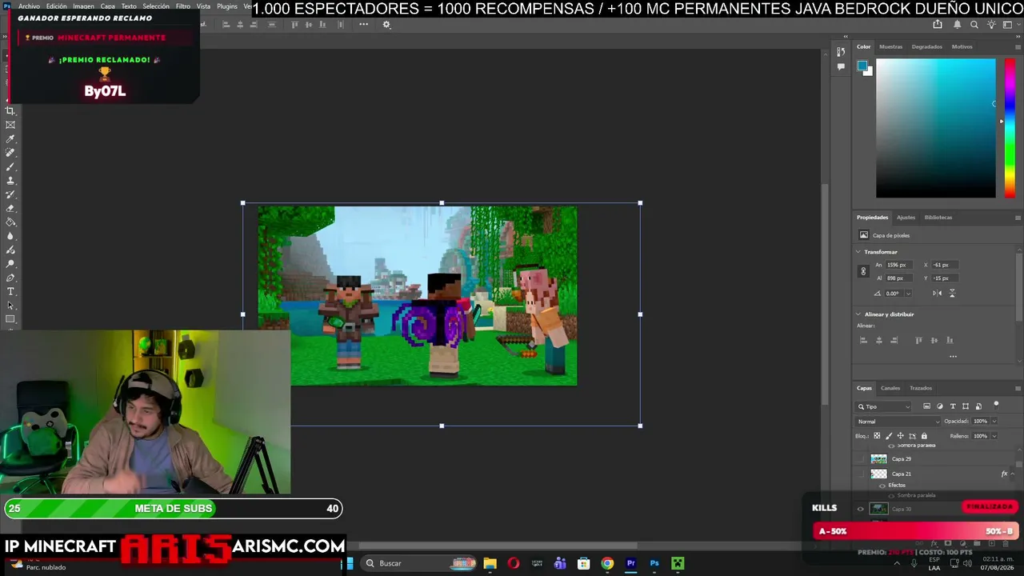Screen dimensions: 1024x576
Task: Click the Windows Buscar search box
Action: click(418, 563)
